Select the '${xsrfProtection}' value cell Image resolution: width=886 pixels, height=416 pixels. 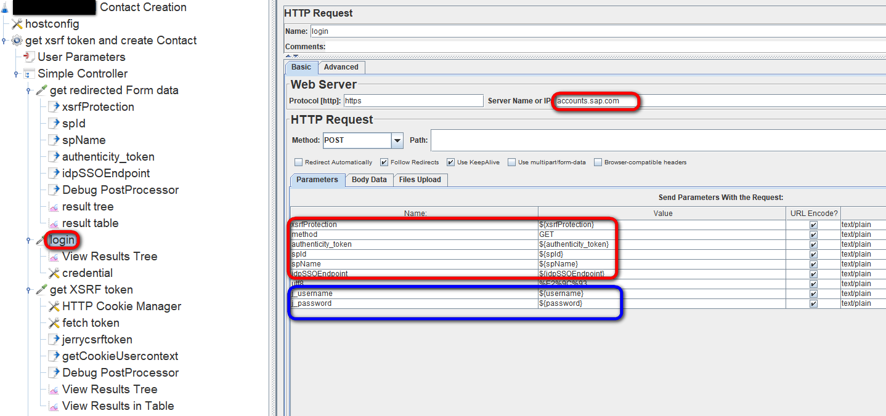click(x=663, y=225)
